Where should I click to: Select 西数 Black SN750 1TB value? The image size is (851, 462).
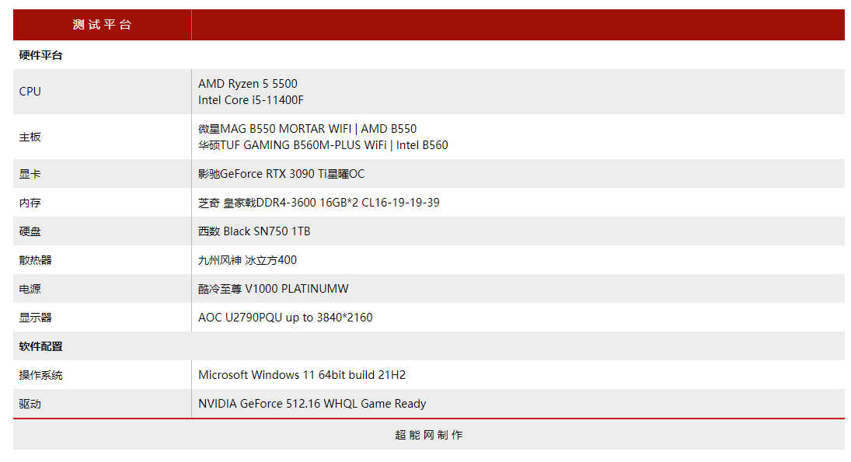254,231
